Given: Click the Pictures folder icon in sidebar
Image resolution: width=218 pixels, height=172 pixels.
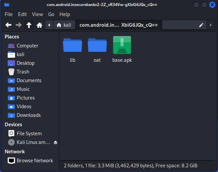Looking at the screenshot, I should (11, 98).
